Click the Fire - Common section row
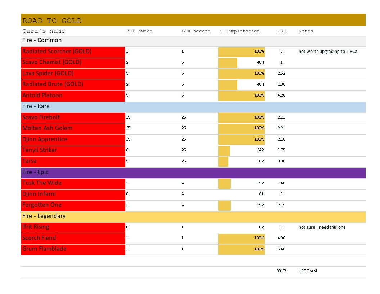 point(193,40)
